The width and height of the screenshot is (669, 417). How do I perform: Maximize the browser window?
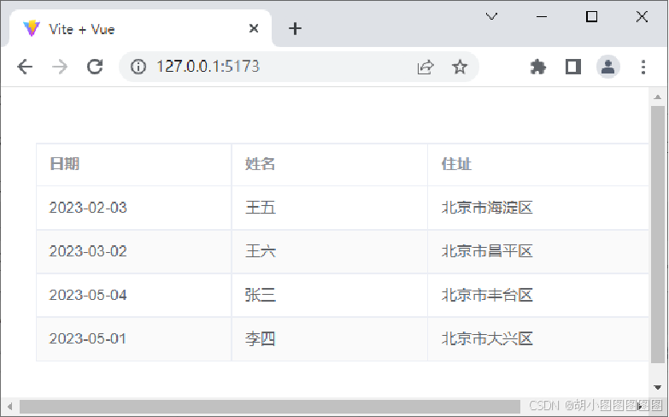click(x=591, y=16)
